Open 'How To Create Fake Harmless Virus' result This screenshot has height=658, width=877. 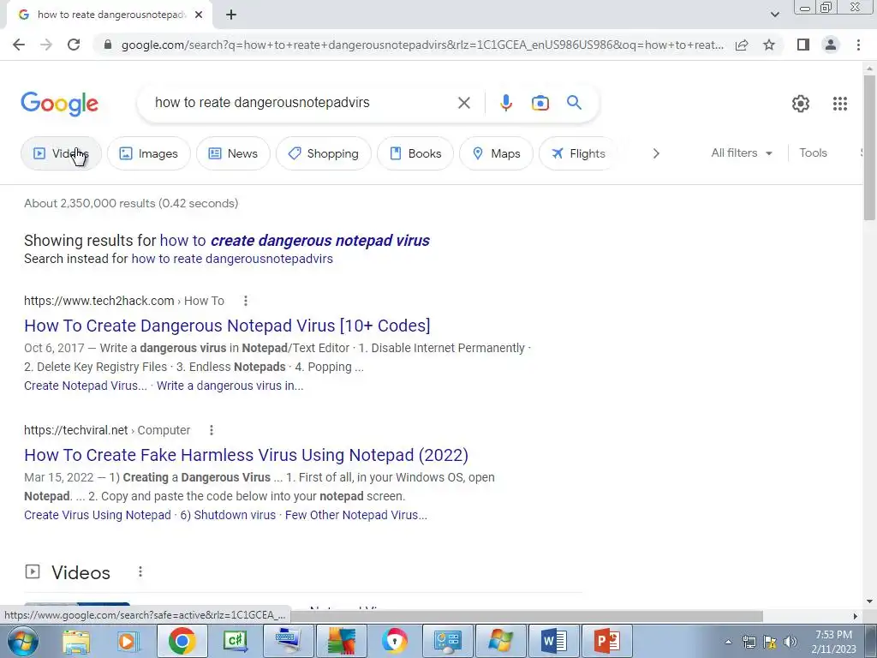pos(246,455)
